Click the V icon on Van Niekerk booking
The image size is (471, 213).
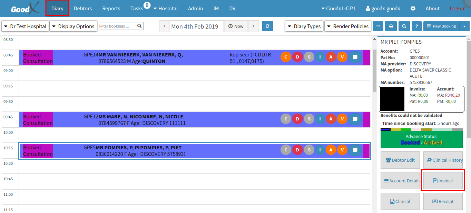342,57
